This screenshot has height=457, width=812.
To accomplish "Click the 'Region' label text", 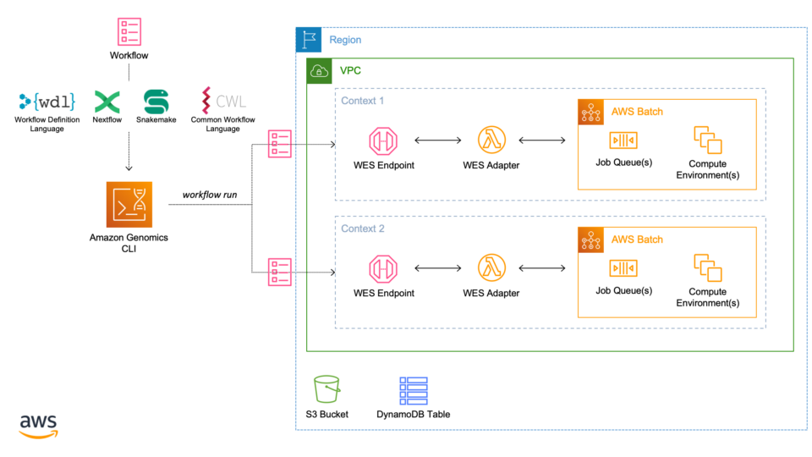I will click(x=345, y=40).
